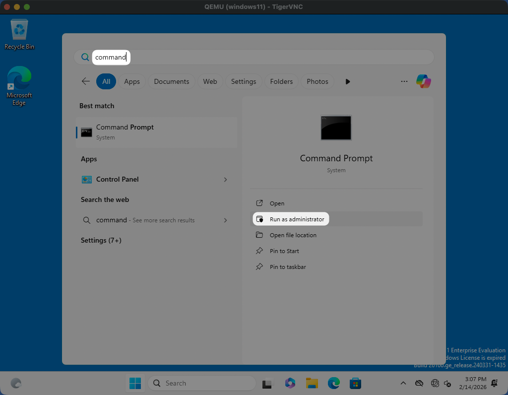Select Pin to taskbar option

[x=288, y=267]
